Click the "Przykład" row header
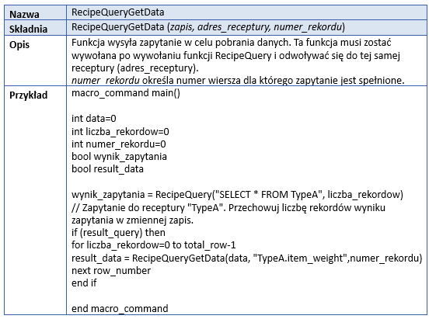The height and width of the screenshot is (319, 429). (x=29, y=95)
